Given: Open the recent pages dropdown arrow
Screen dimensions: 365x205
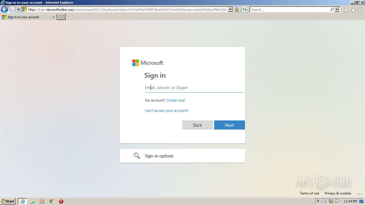Looking at the screenshot, I should coord(19,10).
